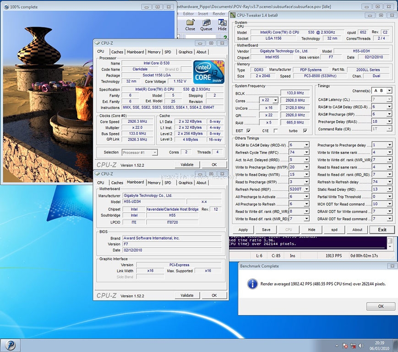Click the action center flag tray icon
Screen dimensions: 398x352
(345, 346)
